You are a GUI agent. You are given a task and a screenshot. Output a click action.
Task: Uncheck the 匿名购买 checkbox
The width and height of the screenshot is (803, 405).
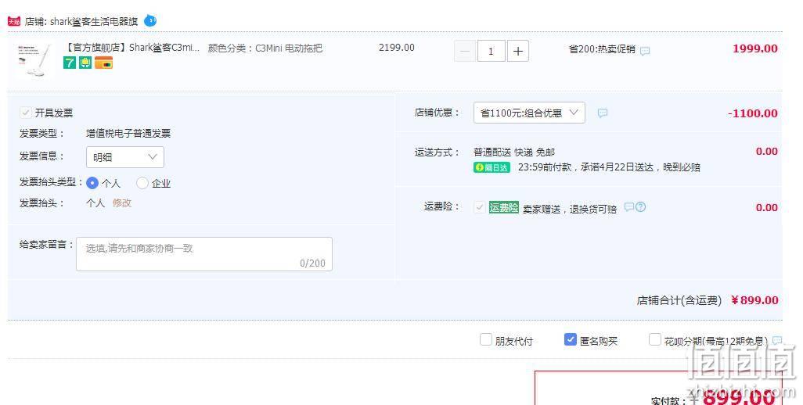[570, 339]
